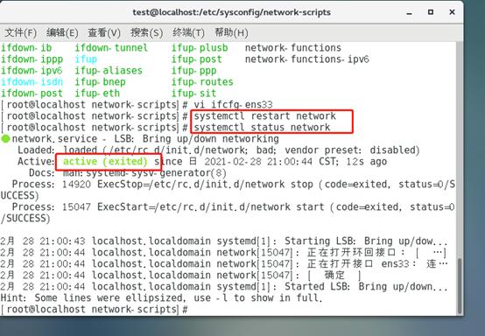This screenshot has height=336, width=485.
Task: Click process ID 14920 on ExecStop line
Action: point(76,185)
